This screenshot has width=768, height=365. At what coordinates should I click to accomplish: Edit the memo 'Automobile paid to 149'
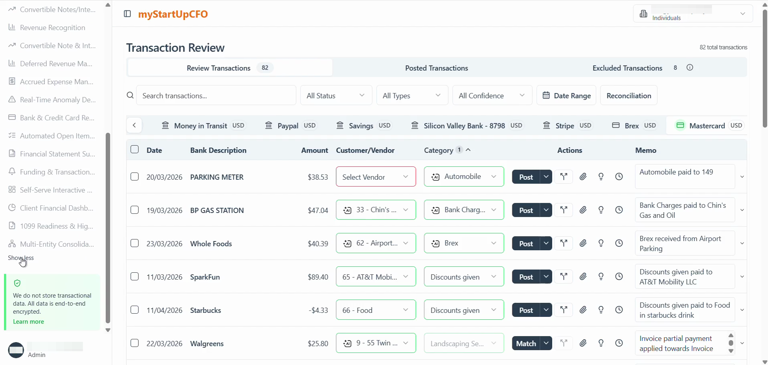click(x=685, y=176)
